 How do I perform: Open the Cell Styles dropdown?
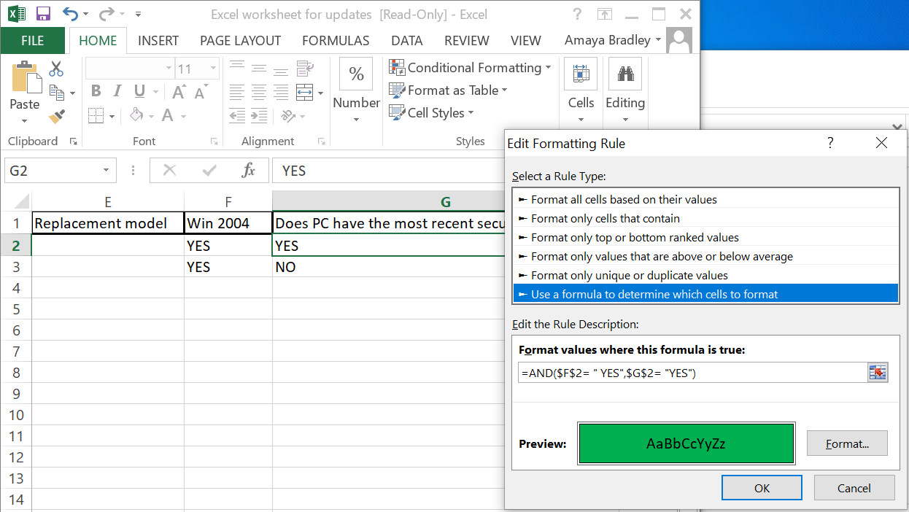click(x=431, y=113)
